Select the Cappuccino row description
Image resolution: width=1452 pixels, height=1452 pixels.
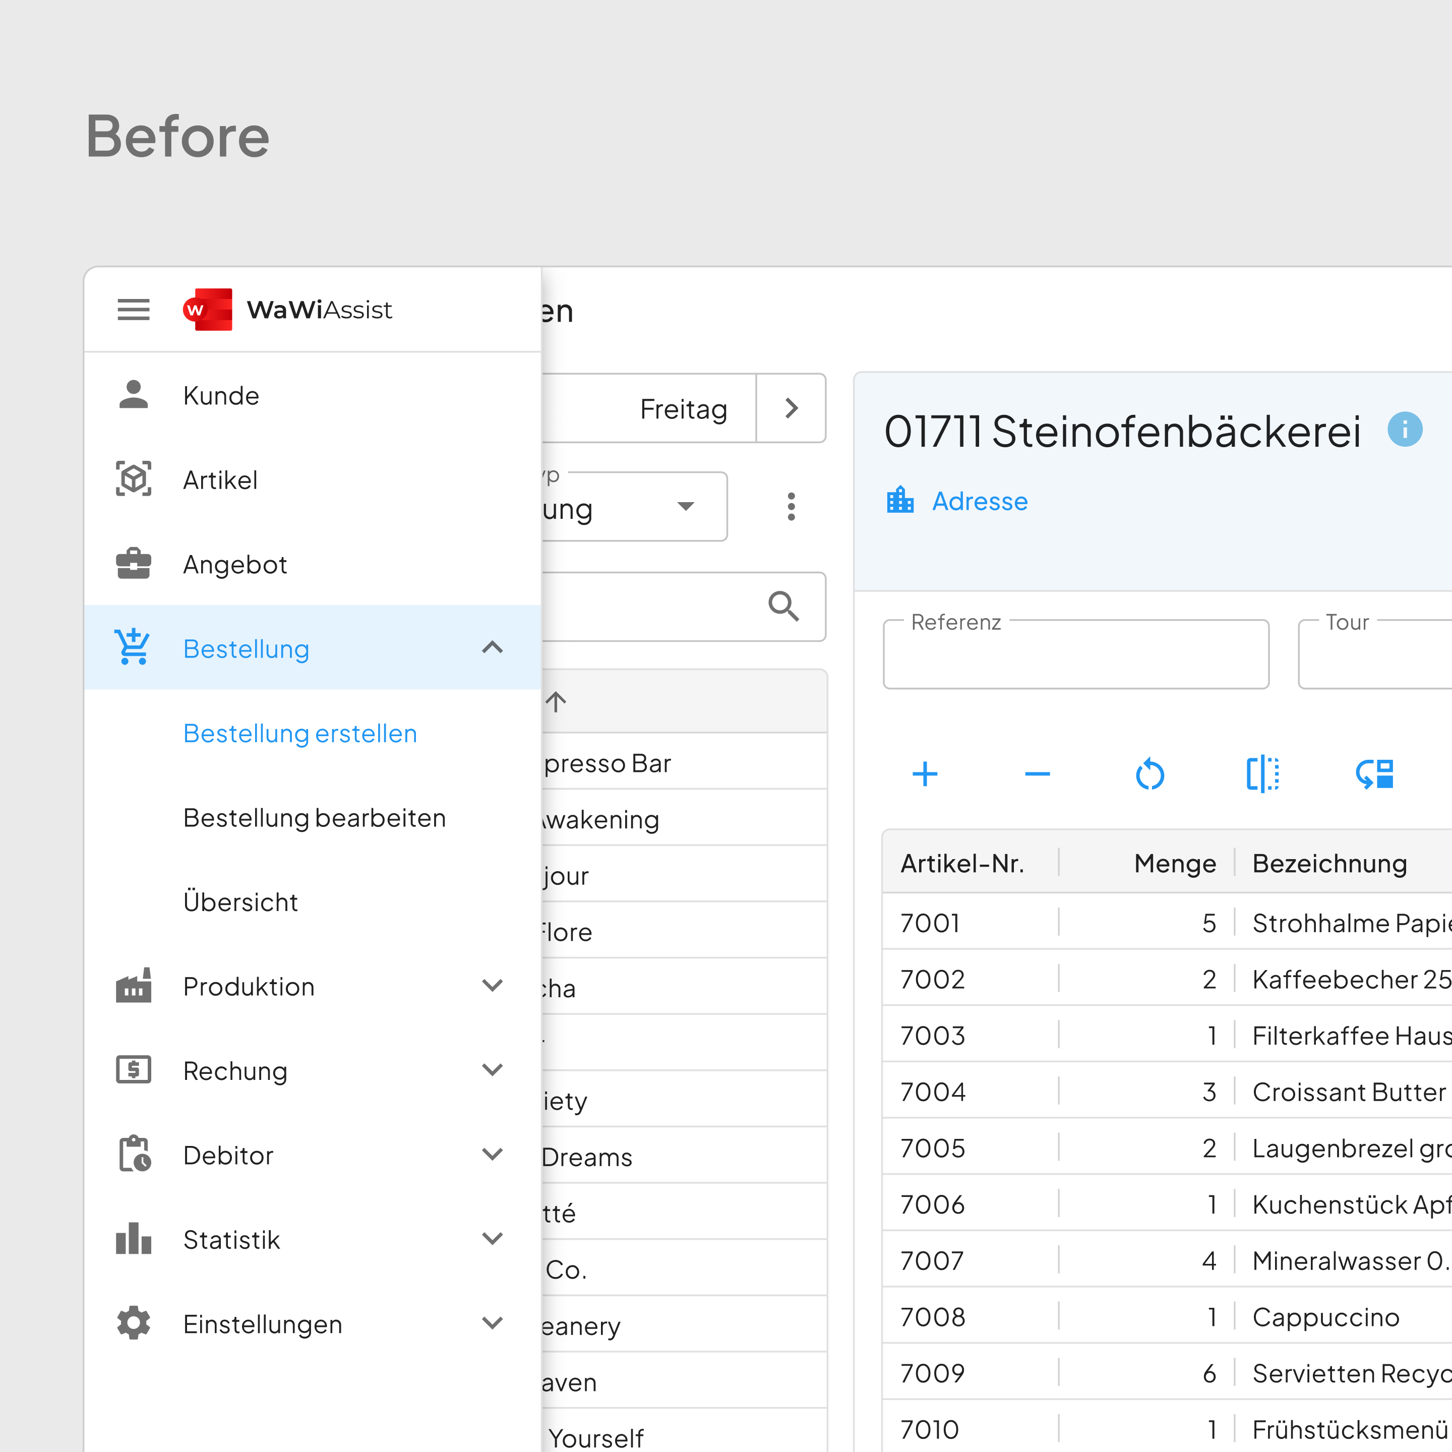[1326, 1317]
